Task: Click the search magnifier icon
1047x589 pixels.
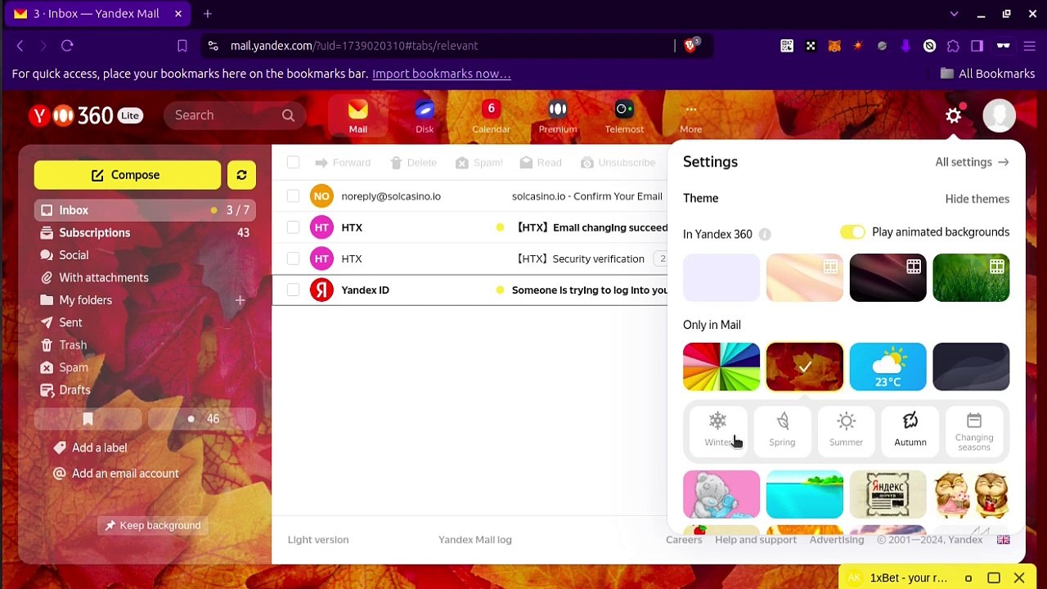Action: click(288, 115)
